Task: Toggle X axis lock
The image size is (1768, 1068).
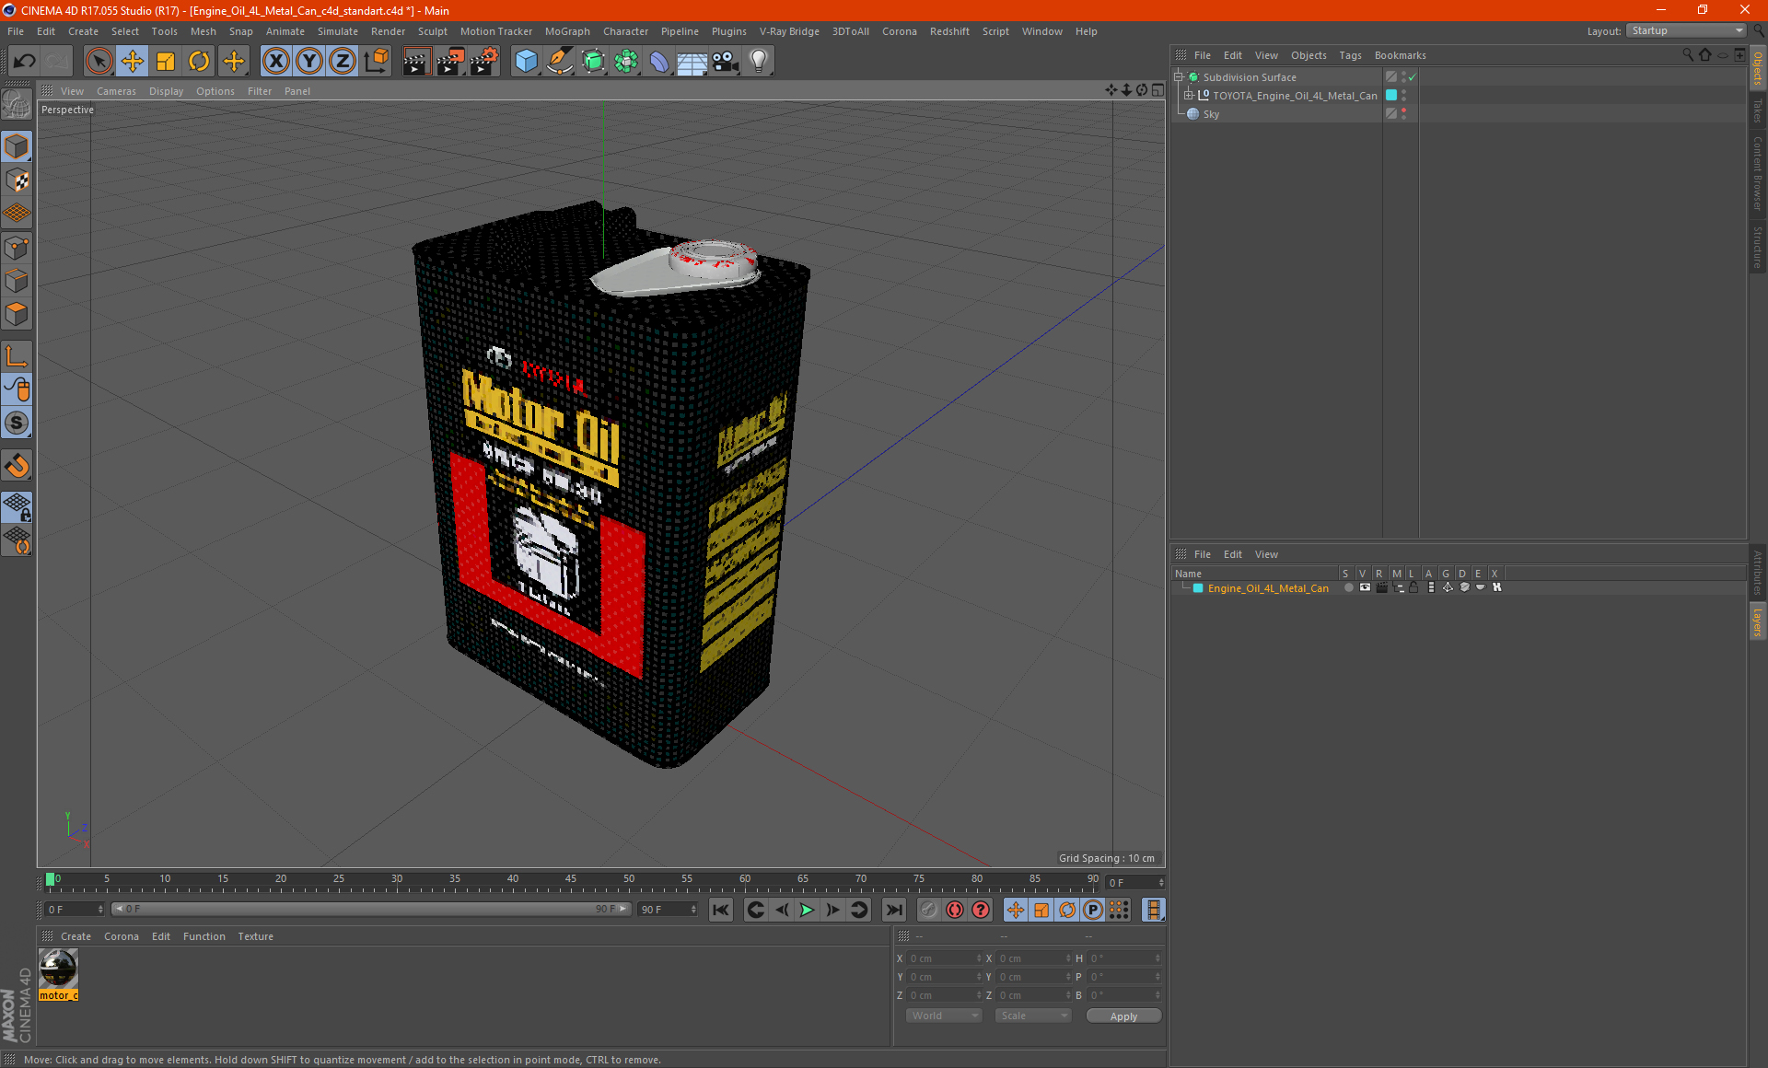Action: (275, 62)
